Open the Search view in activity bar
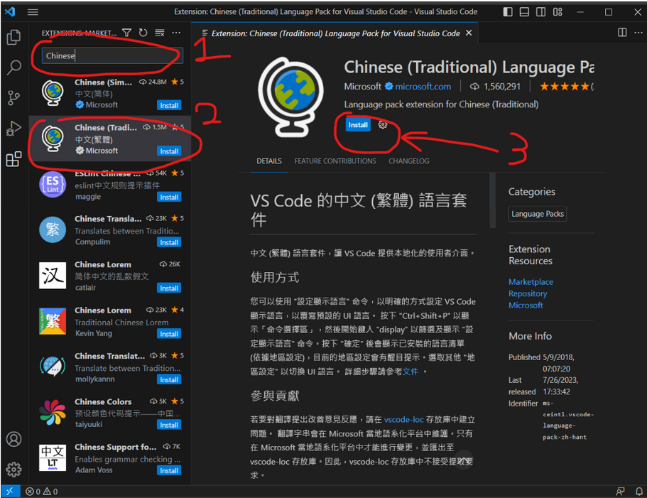 click(13, 67)
